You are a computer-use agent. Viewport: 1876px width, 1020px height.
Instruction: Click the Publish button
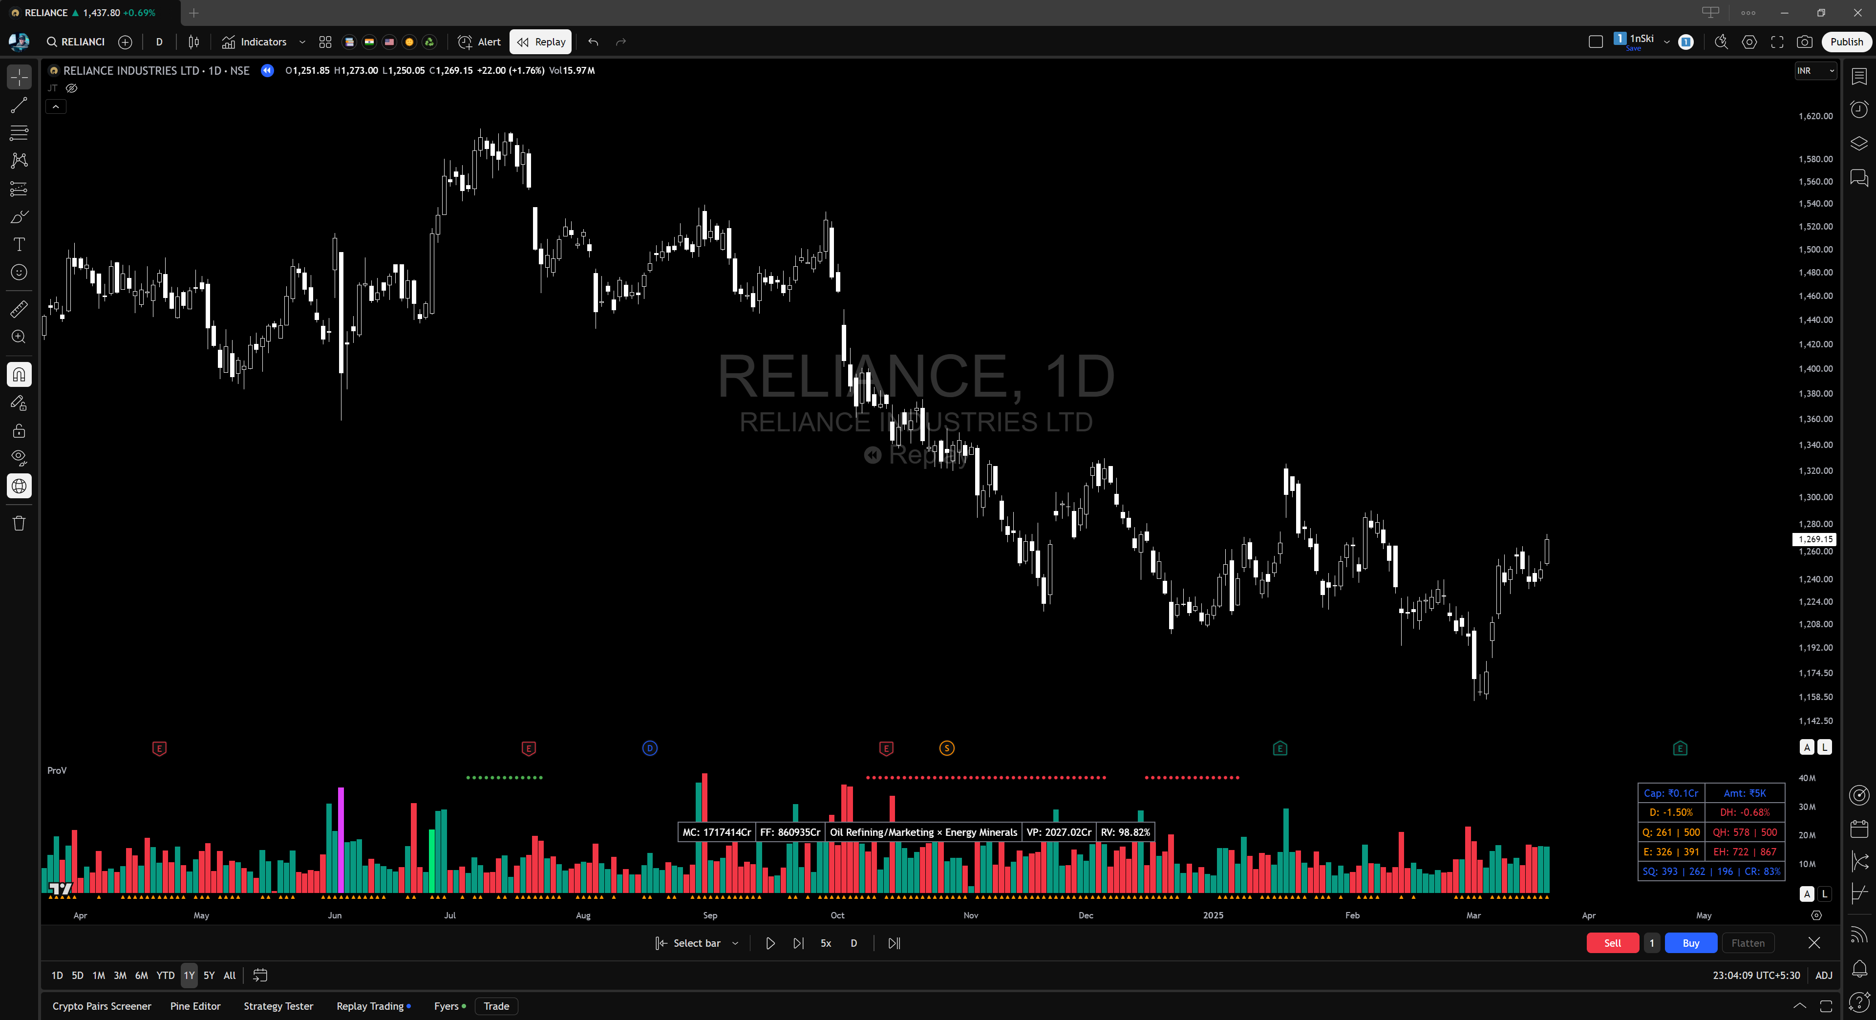pos(1846,42)
